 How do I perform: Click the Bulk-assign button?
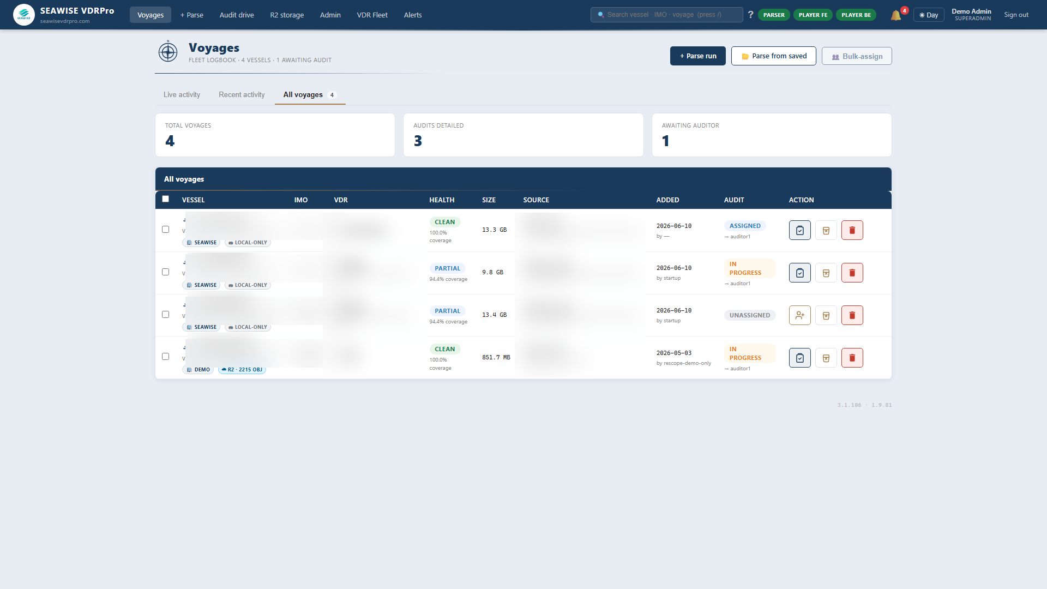pos(857,56)
